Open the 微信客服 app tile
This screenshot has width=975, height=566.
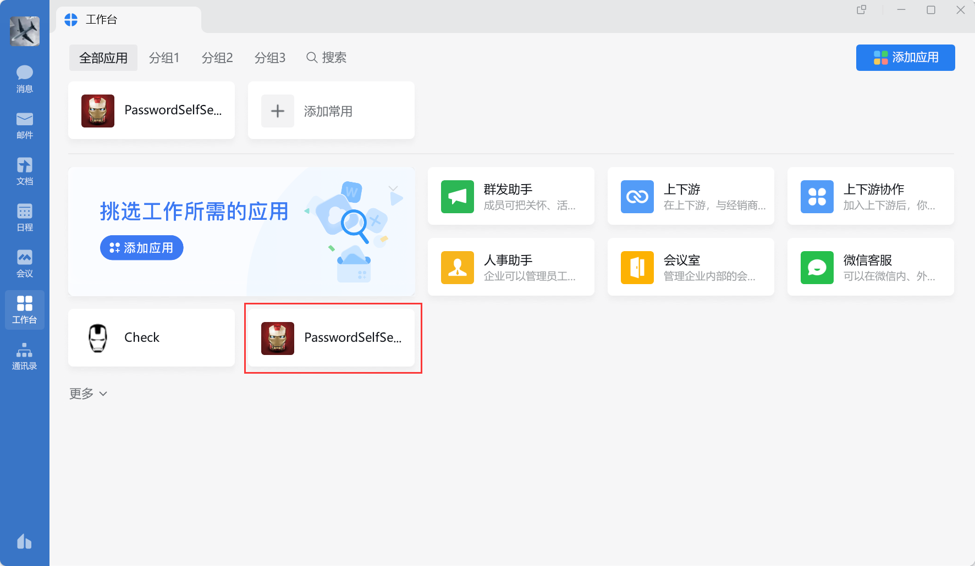click(x=870, y=267)
